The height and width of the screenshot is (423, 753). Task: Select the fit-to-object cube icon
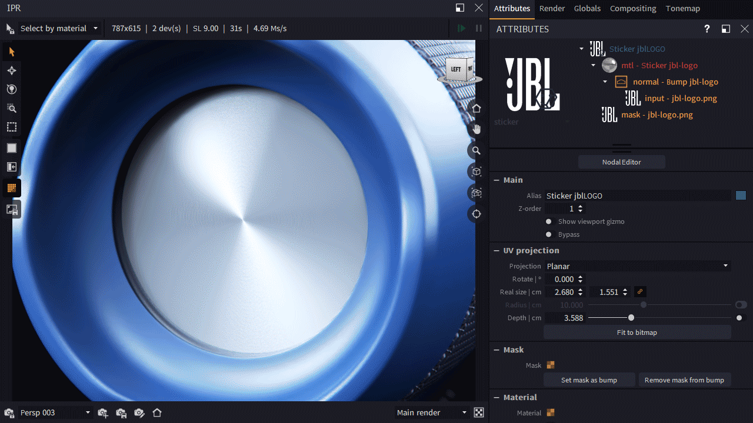point(476,172)
